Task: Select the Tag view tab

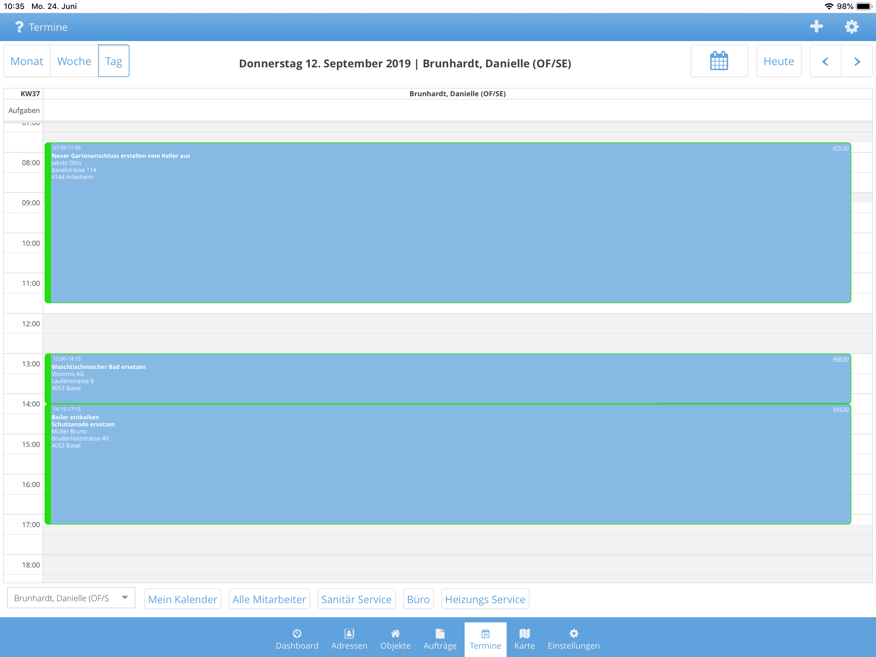Action: (114, 61)
